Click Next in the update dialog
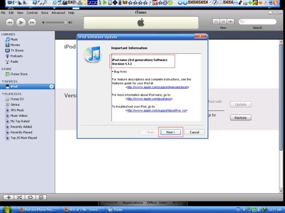 171,132
